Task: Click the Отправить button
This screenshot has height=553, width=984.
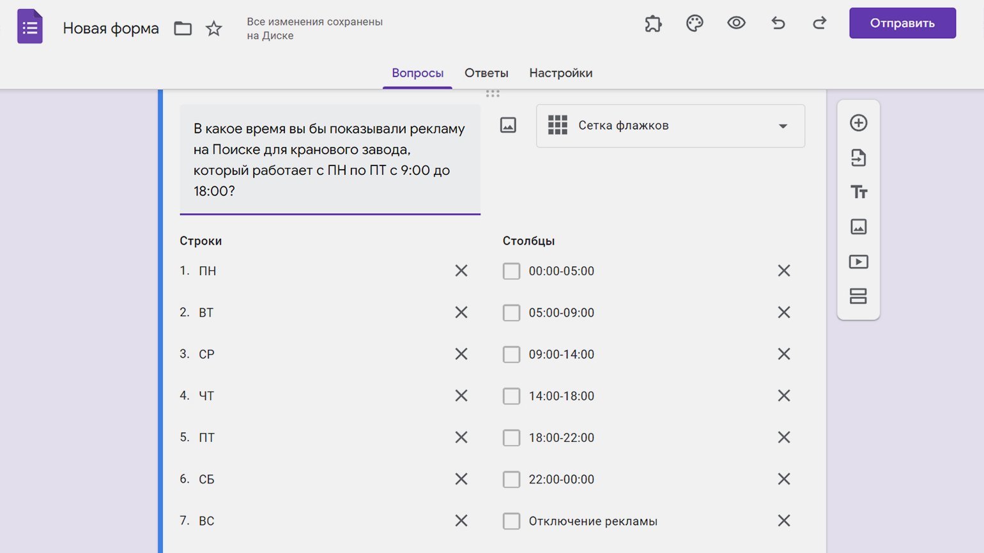Action: click(x=902, y=23)
